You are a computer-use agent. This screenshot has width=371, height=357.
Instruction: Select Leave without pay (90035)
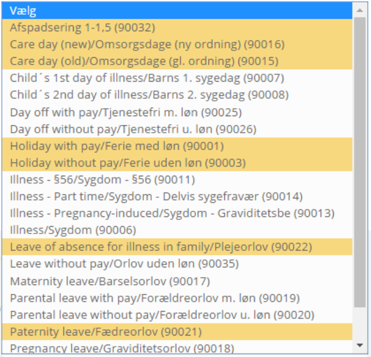click(124, 264)
